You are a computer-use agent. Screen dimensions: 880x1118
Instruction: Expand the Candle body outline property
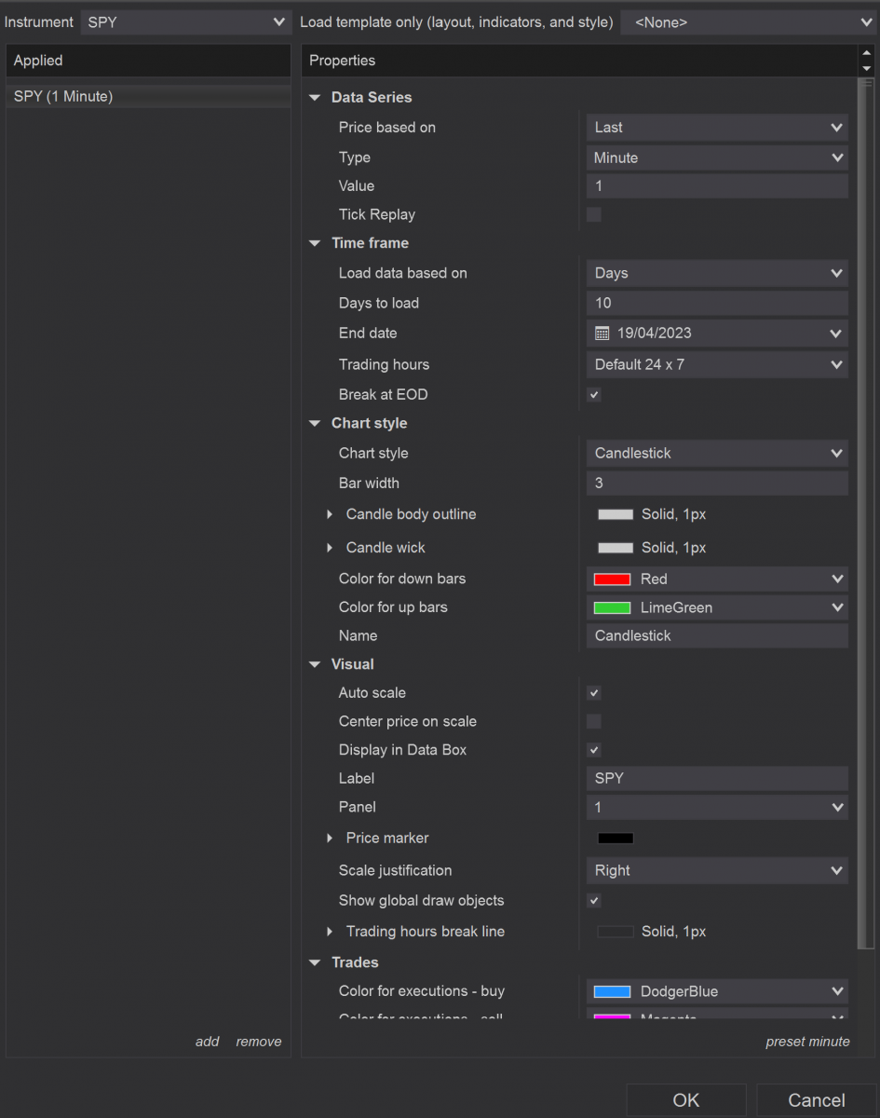point(330,514)
